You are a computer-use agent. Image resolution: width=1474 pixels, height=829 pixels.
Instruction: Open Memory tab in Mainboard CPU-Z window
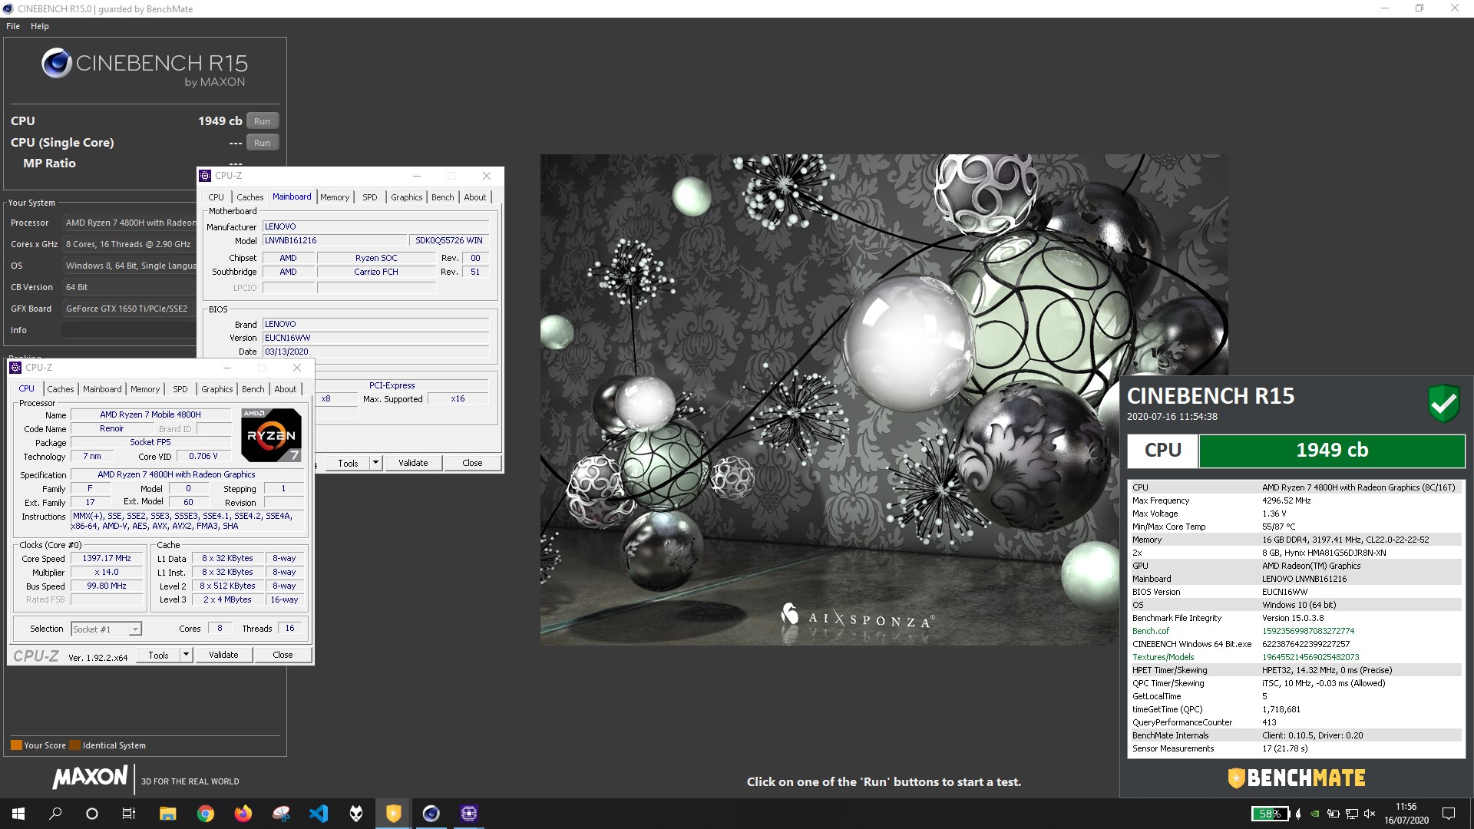coord(335,197)
